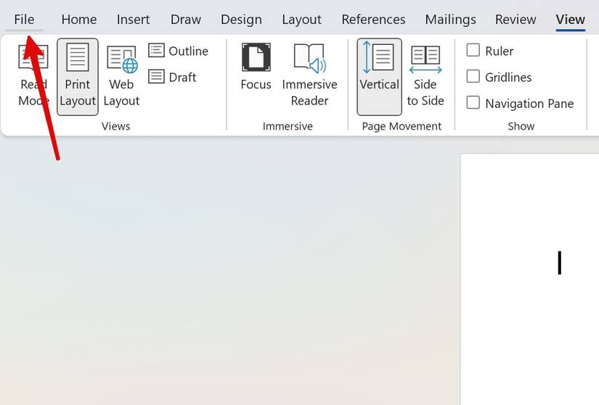Select the Print Layout view

pyautogui.click(x=78, y=76)
